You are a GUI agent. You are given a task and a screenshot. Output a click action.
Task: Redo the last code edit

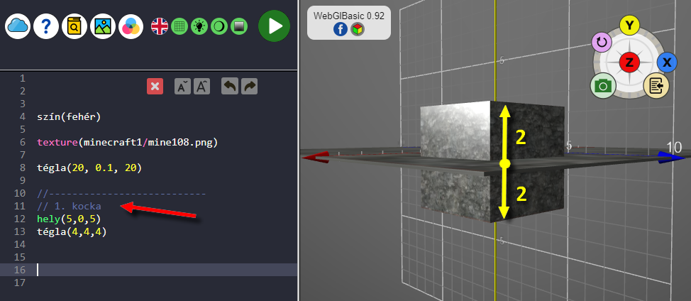(249, 86)
